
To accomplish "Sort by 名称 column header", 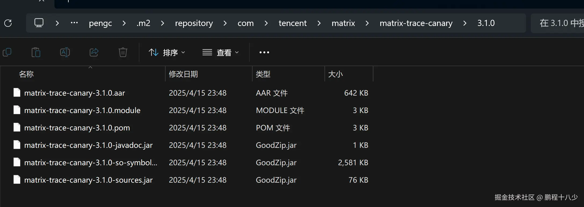I will [26, 74].
